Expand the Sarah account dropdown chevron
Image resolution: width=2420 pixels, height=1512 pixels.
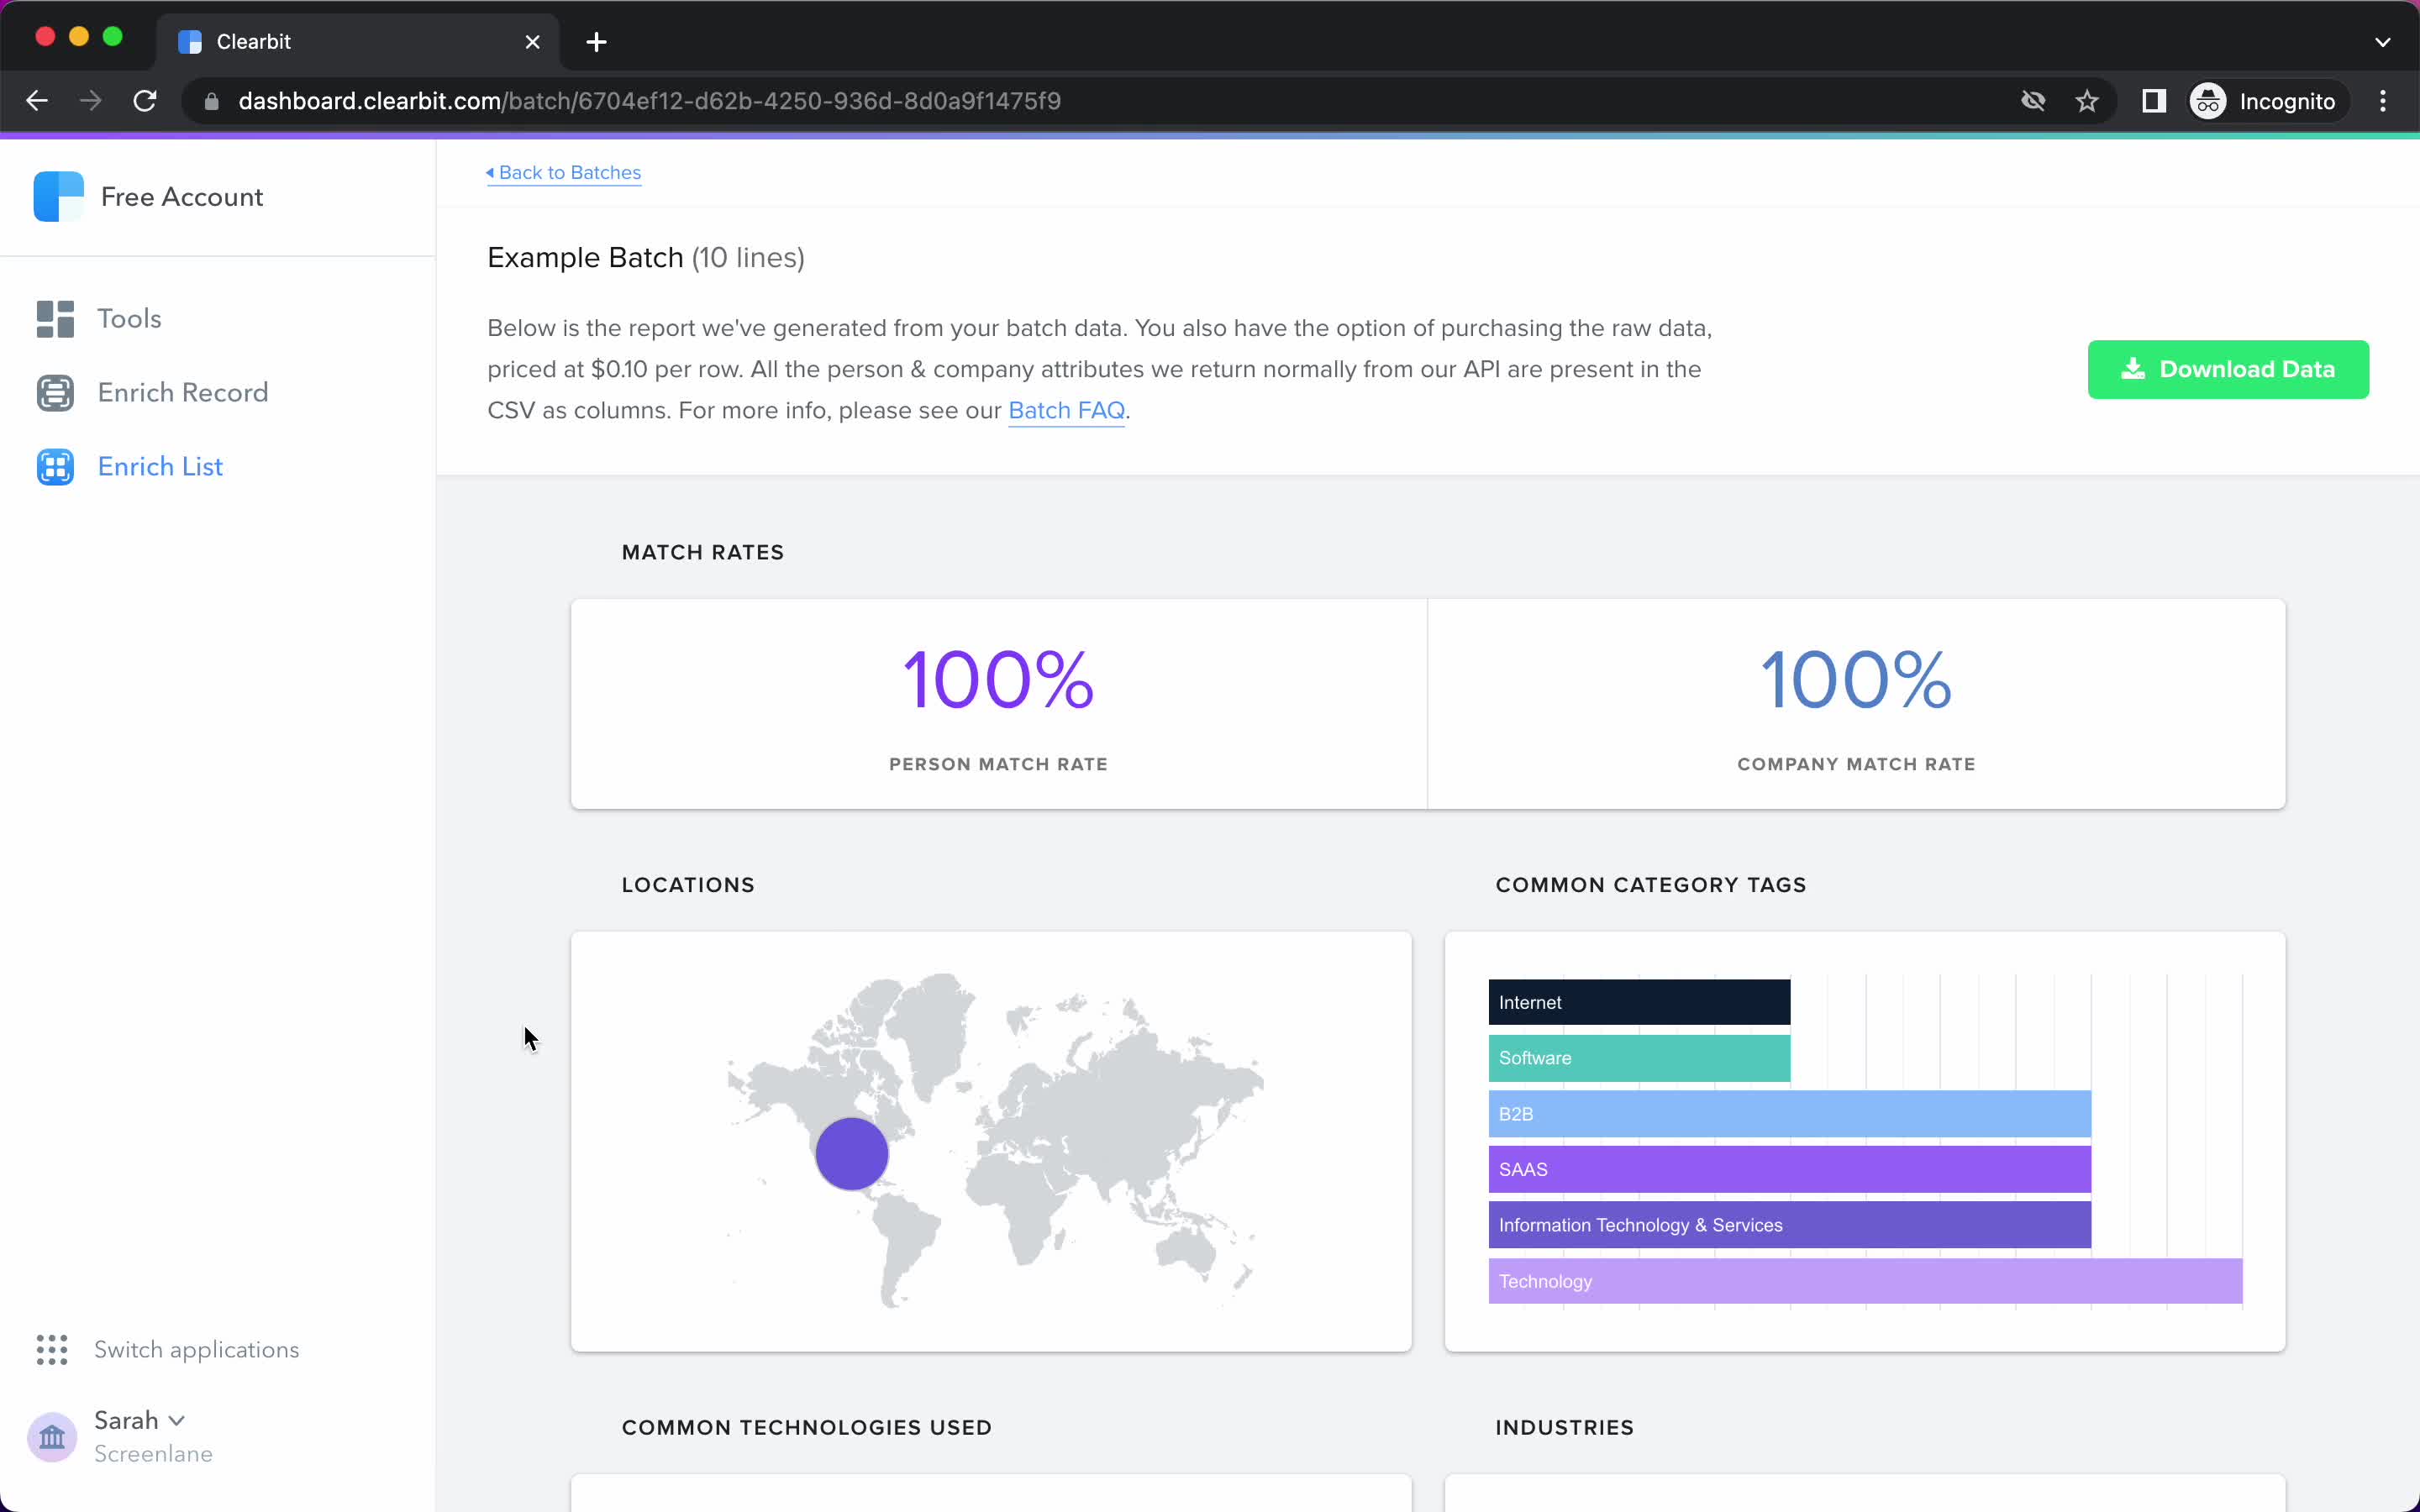pos(177,1420)
